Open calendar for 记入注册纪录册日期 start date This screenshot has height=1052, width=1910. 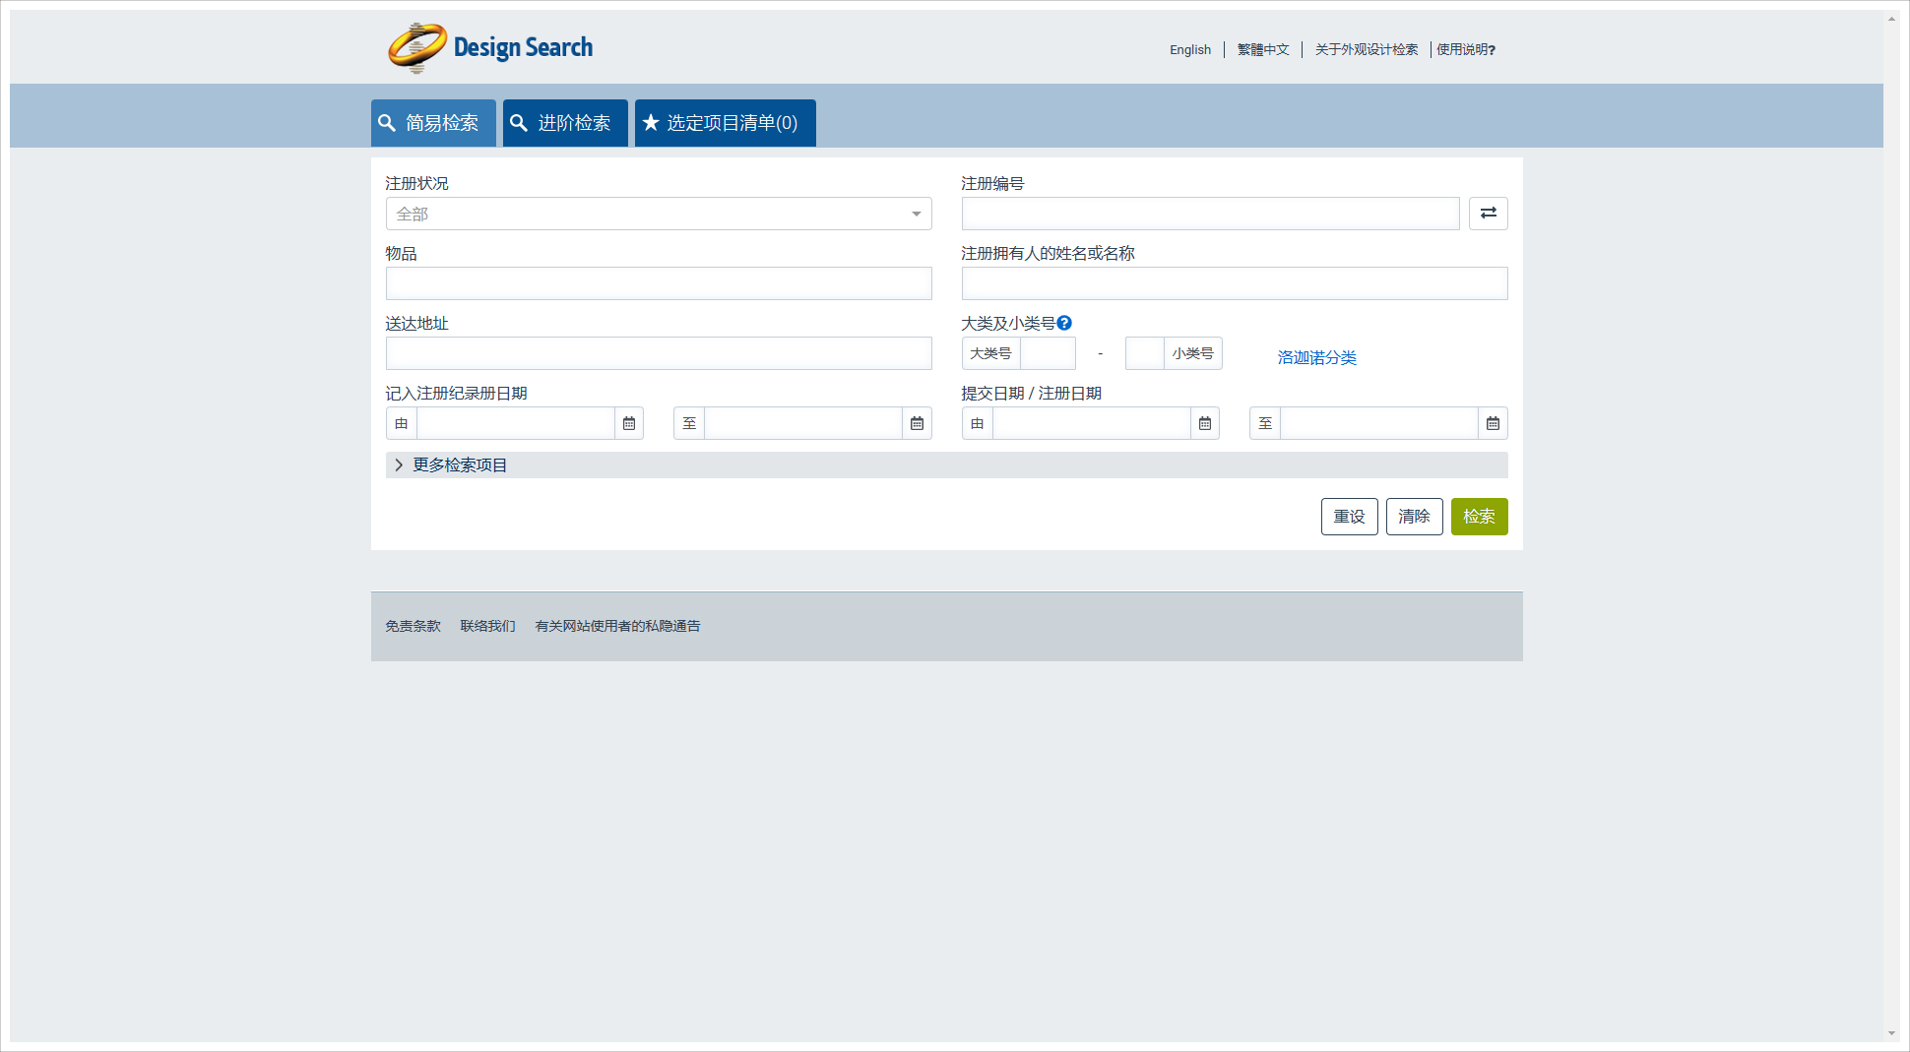tap(629, 423)
